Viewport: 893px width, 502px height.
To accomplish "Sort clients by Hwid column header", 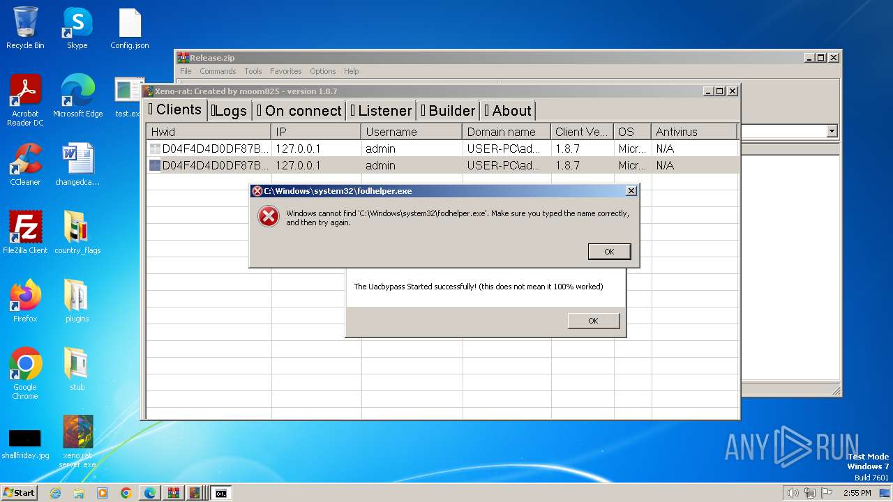I will [209, 132].
